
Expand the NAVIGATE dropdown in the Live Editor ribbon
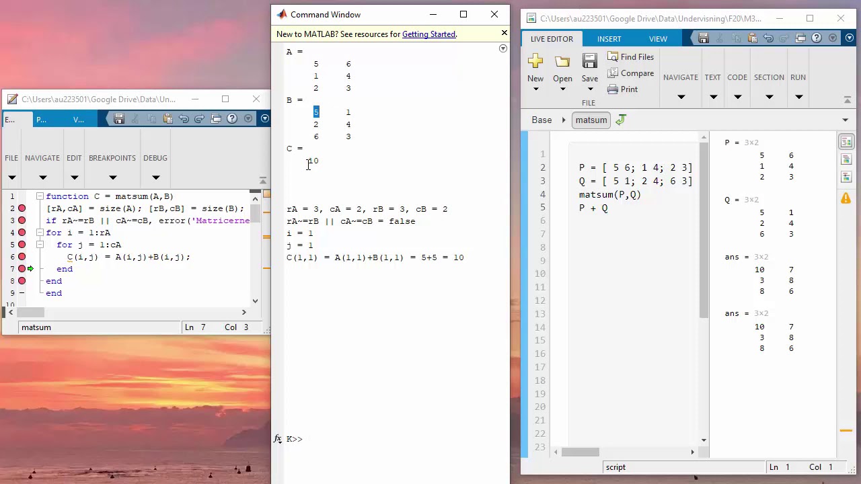click(681, 97)
